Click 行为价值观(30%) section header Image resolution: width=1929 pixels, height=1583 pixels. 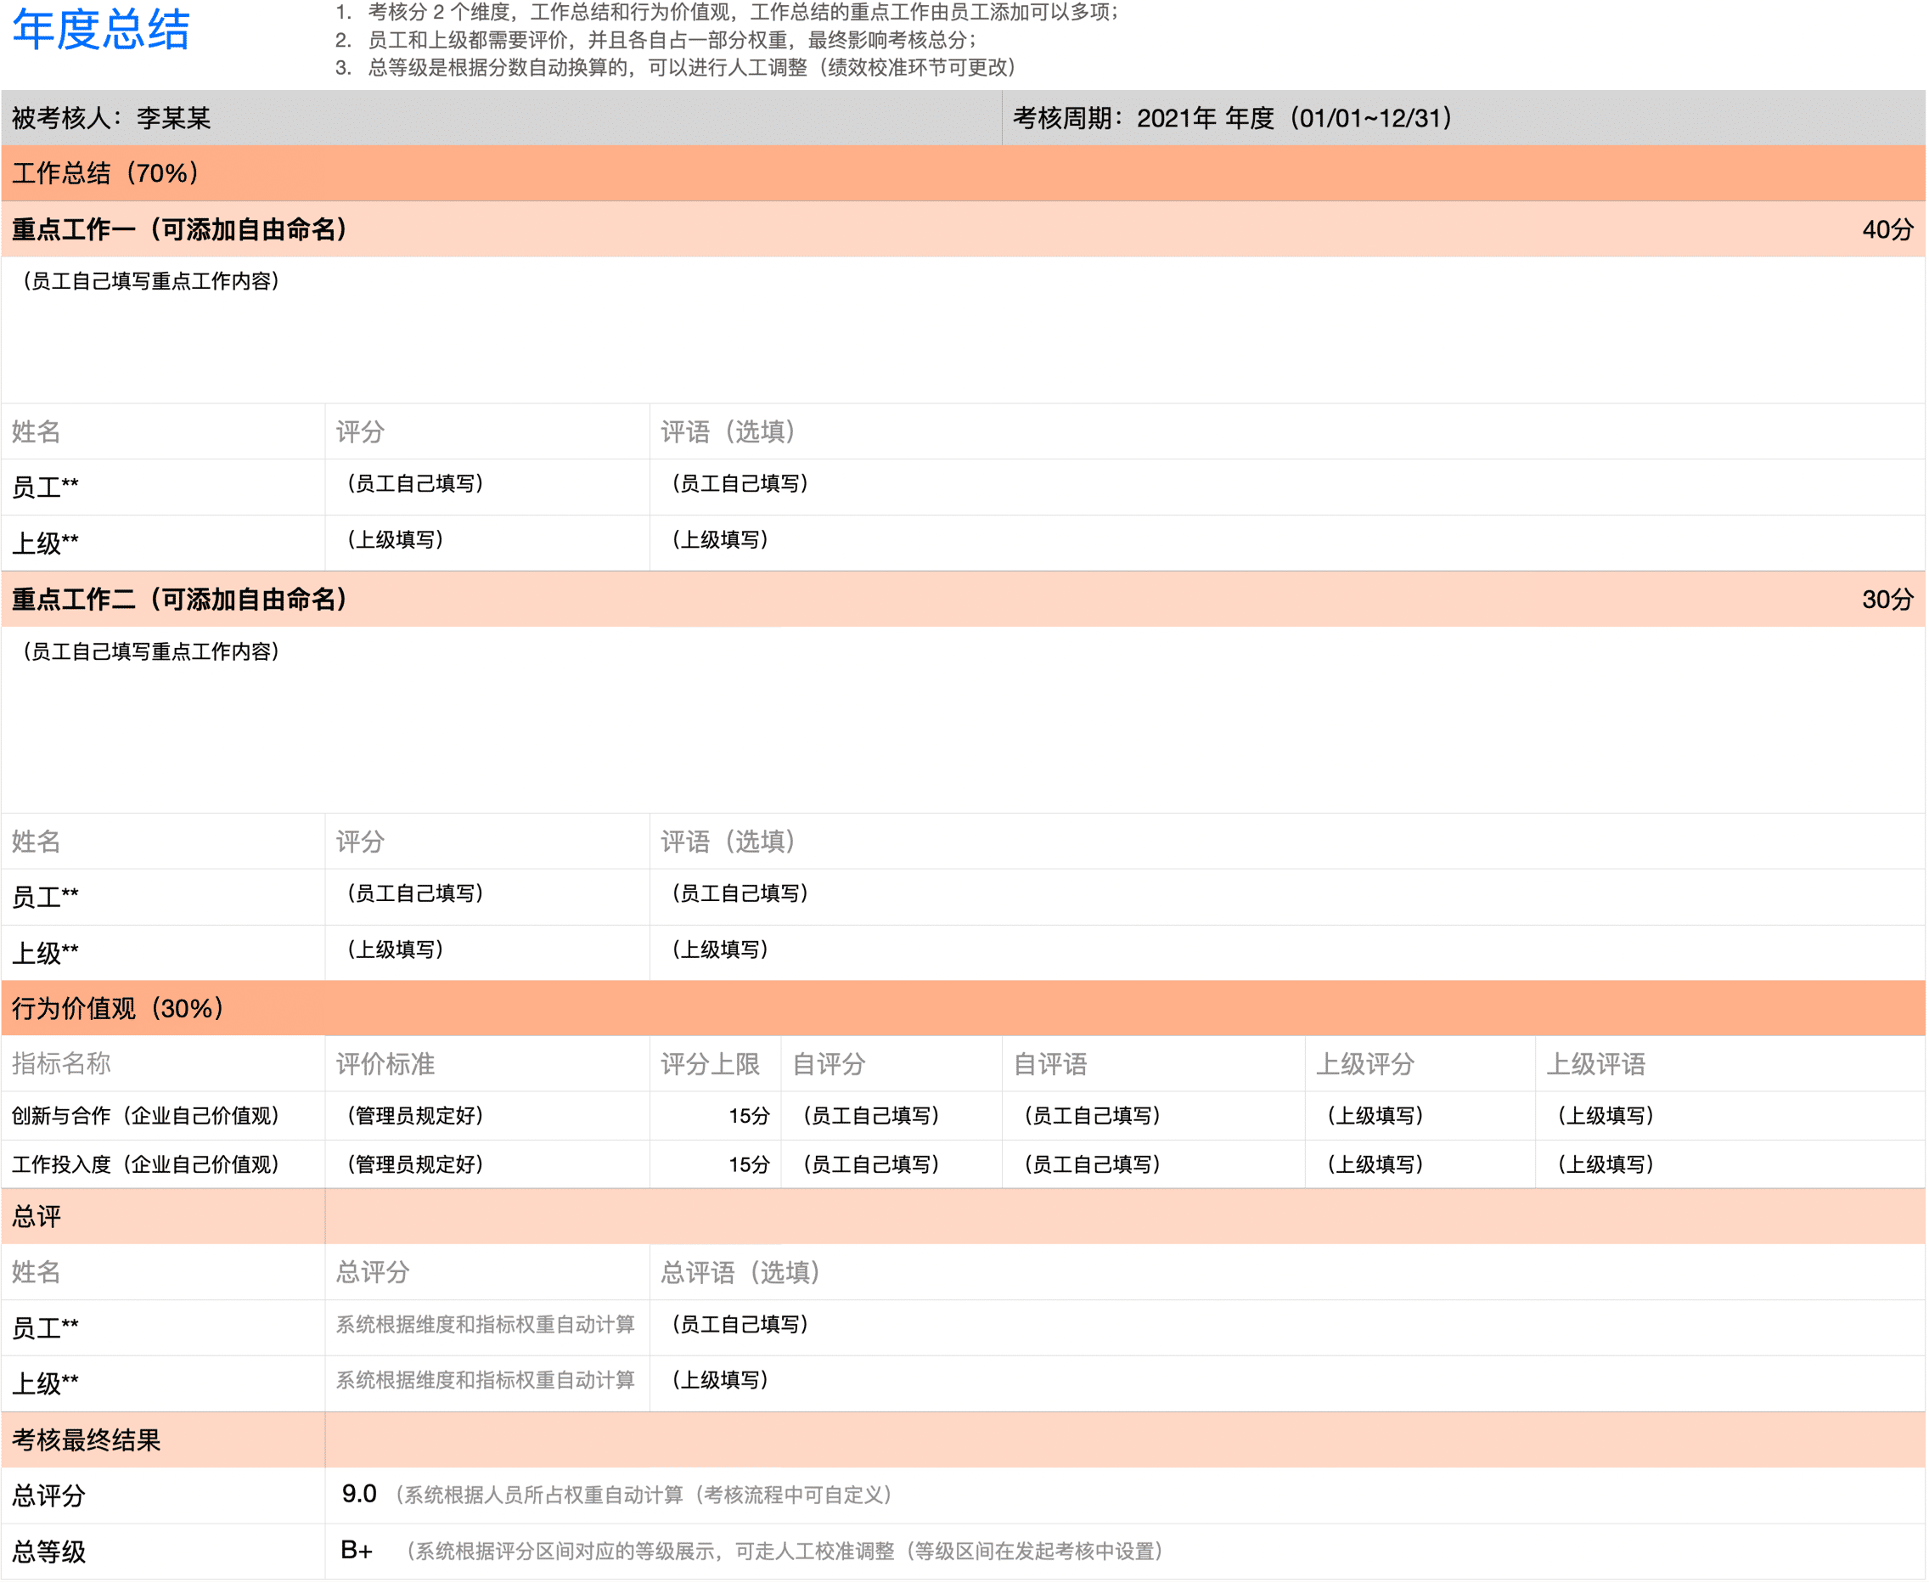tap(964, 1009)
